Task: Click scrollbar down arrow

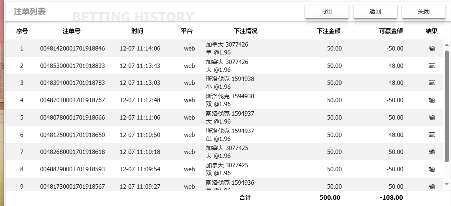Action: click(447, 184)
